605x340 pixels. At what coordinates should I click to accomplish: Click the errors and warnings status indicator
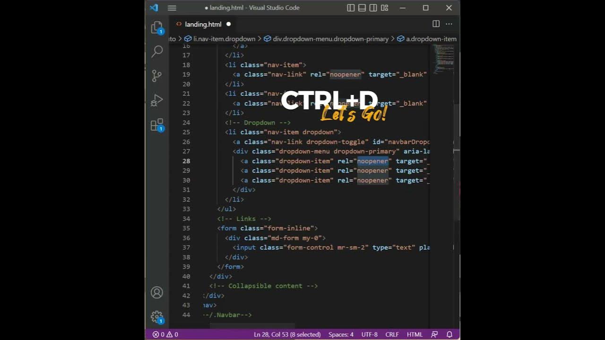point(165,334)
